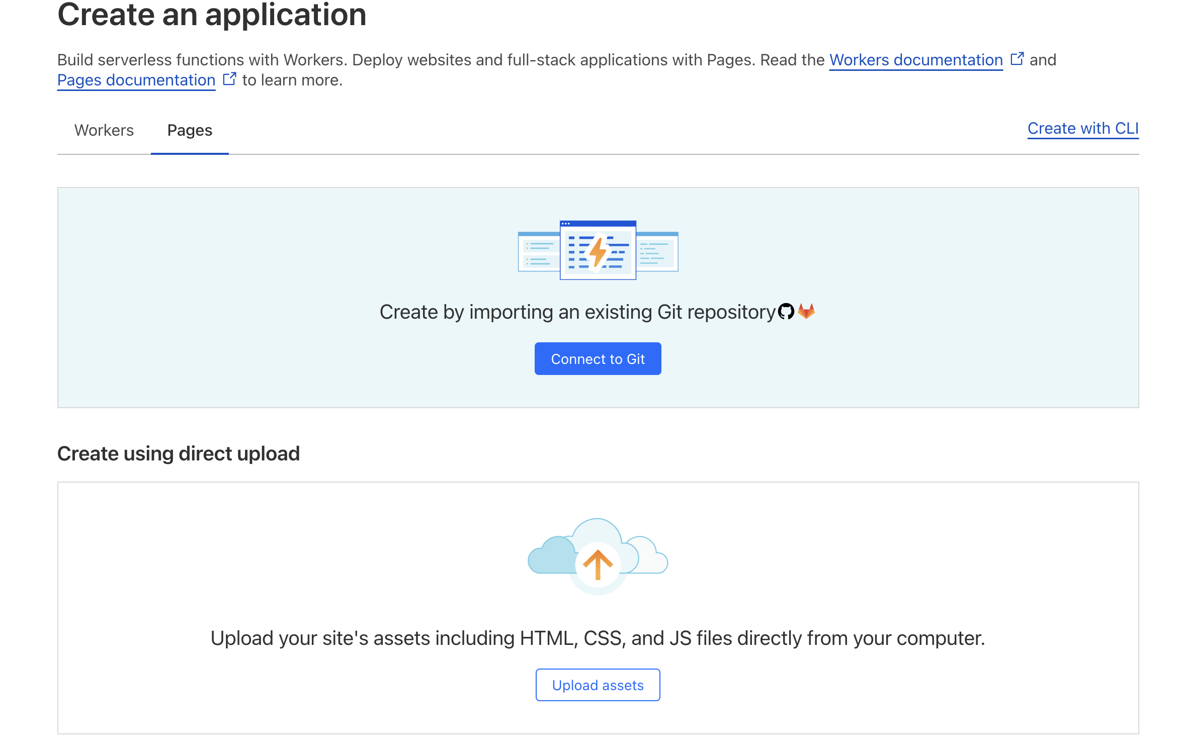This screenshot has height=754, width=1179.
Task: Click the GitLab fox icon
Action: pos(806,312)
